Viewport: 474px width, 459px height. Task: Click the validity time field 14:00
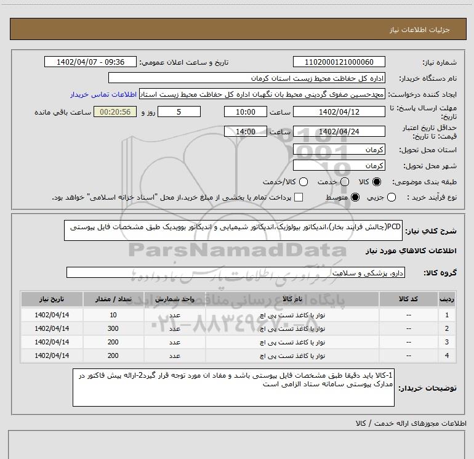[246, 132]
